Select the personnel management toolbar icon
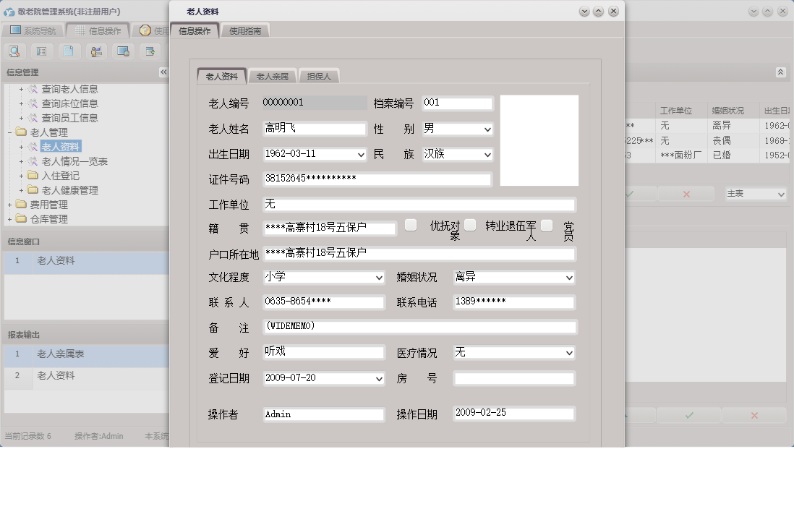This screenshot has height=517, width=794. click(95, 51)
